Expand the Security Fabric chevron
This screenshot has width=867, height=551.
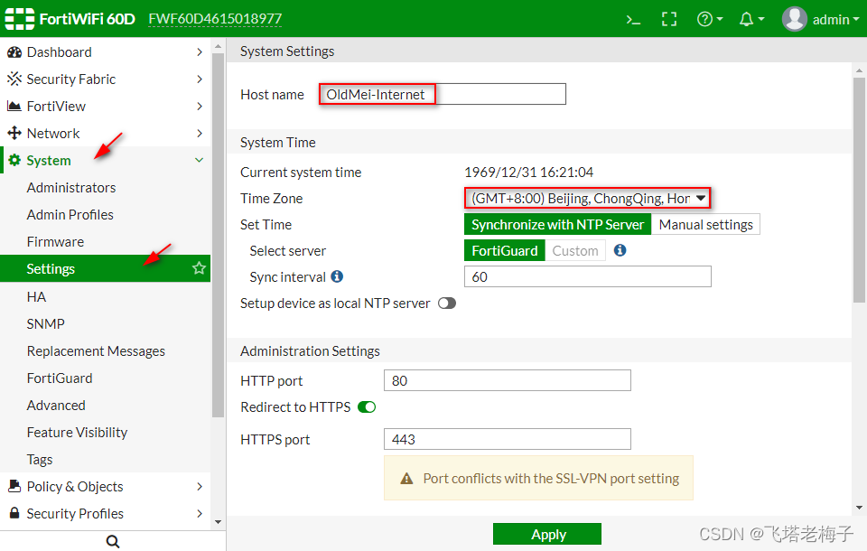point(200,79)
